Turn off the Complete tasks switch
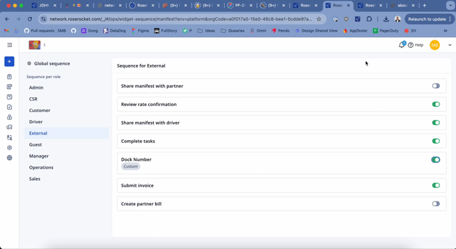Viewport: 456px width, 249px height. point(435,141)
